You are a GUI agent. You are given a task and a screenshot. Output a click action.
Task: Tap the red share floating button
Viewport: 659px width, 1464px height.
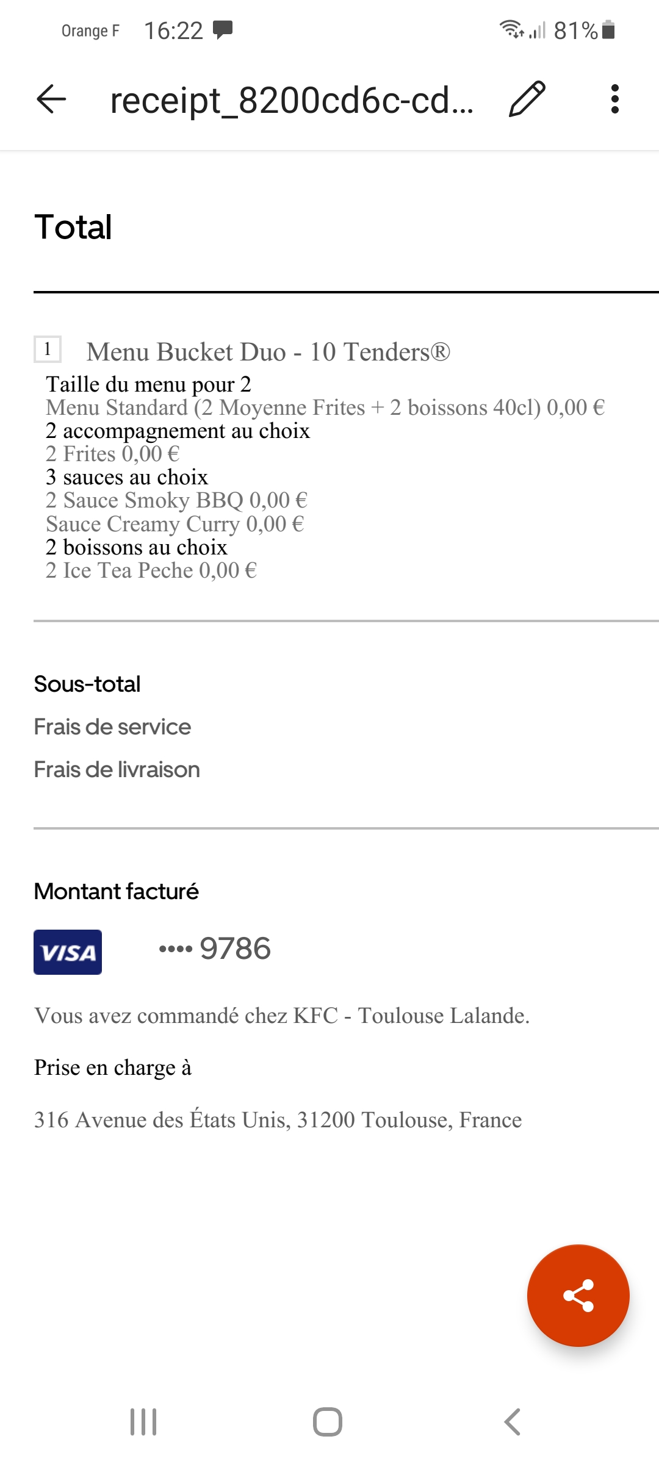(x=578, y=1295)
